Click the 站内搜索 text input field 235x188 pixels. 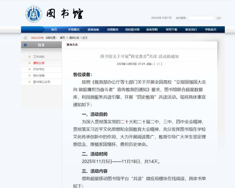(x=201, y=18)
